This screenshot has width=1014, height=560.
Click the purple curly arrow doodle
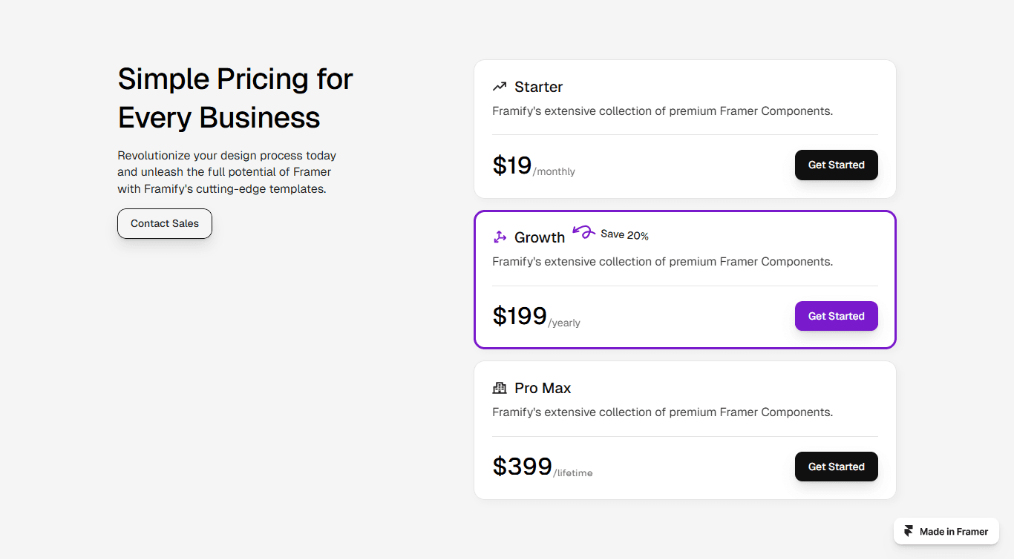[584, 232]
